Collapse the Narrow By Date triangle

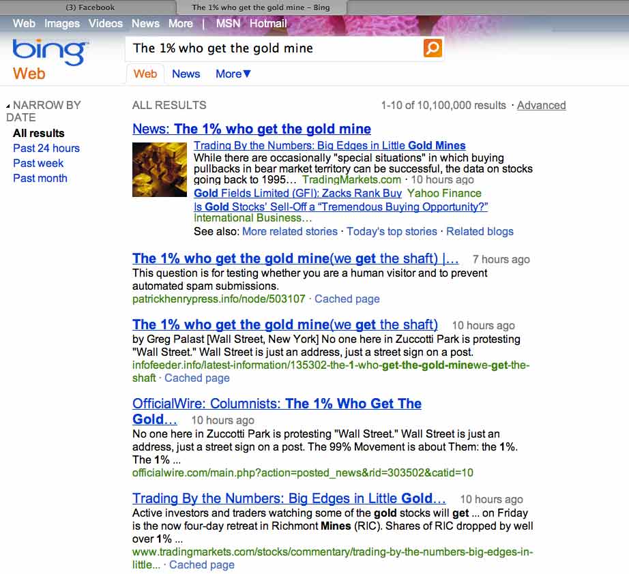pos(8,106)
